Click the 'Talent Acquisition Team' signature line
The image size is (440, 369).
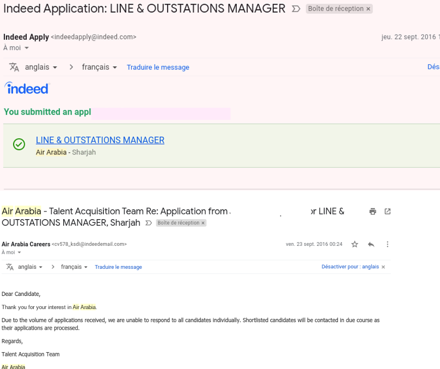30,354
